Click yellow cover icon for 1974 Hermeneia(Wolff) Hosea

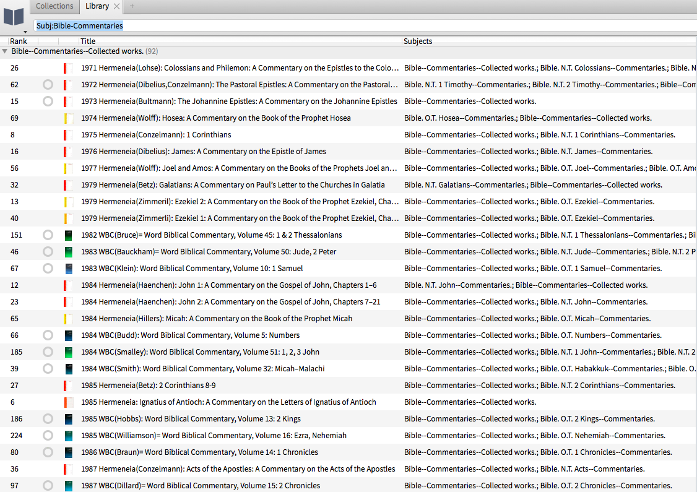(x=68, y=118)
